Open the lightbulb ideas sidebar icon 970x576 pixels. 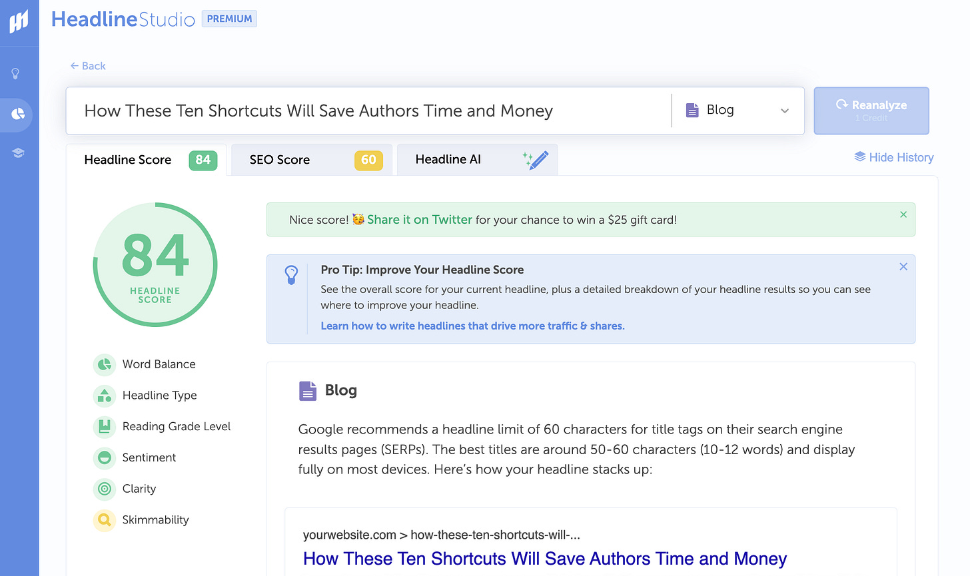[15, 74]
